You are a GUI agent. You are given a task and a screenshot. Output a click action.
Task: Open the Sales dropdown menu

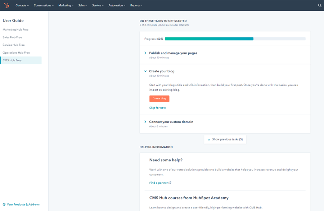83,5
